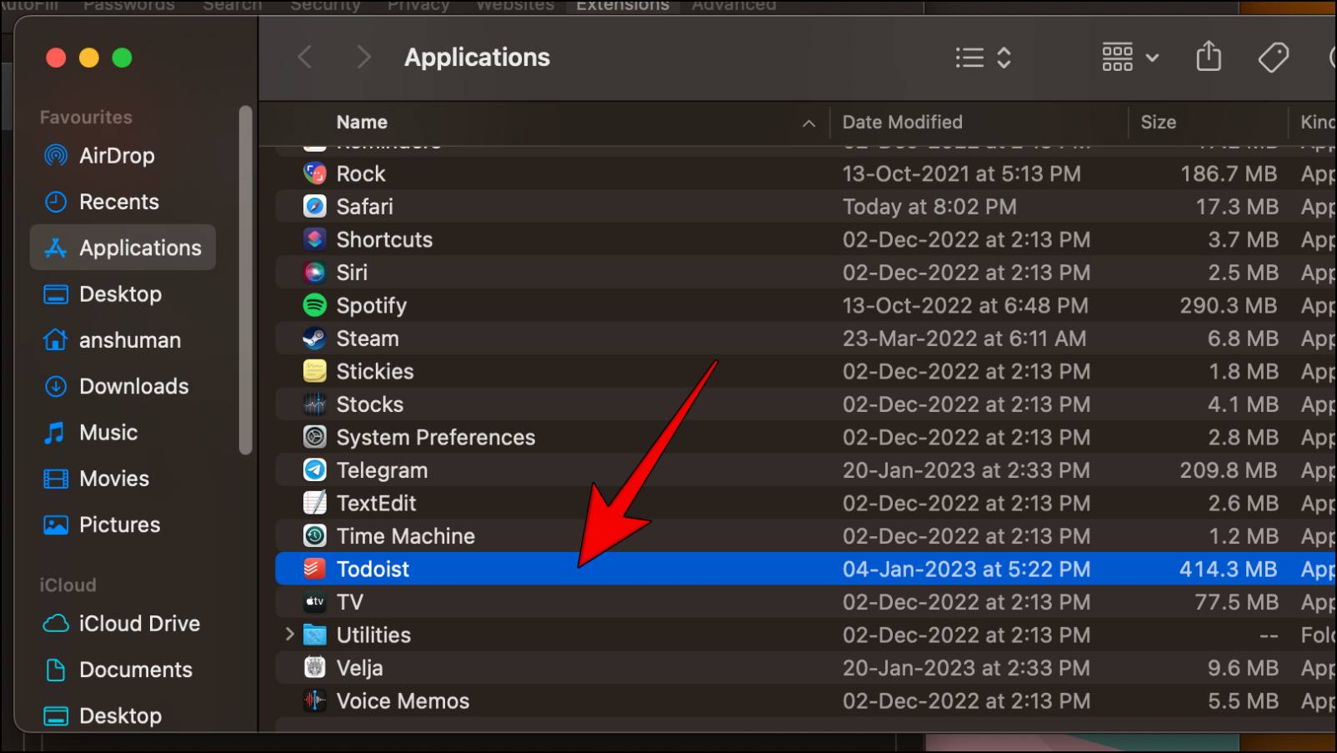Screen dimensions: 1337x753
Task: Click the "Time Machine" file name
Action: (406, 536)
